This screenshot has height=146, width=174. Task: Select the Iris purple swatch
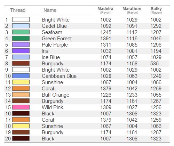[x=21, y=51]
